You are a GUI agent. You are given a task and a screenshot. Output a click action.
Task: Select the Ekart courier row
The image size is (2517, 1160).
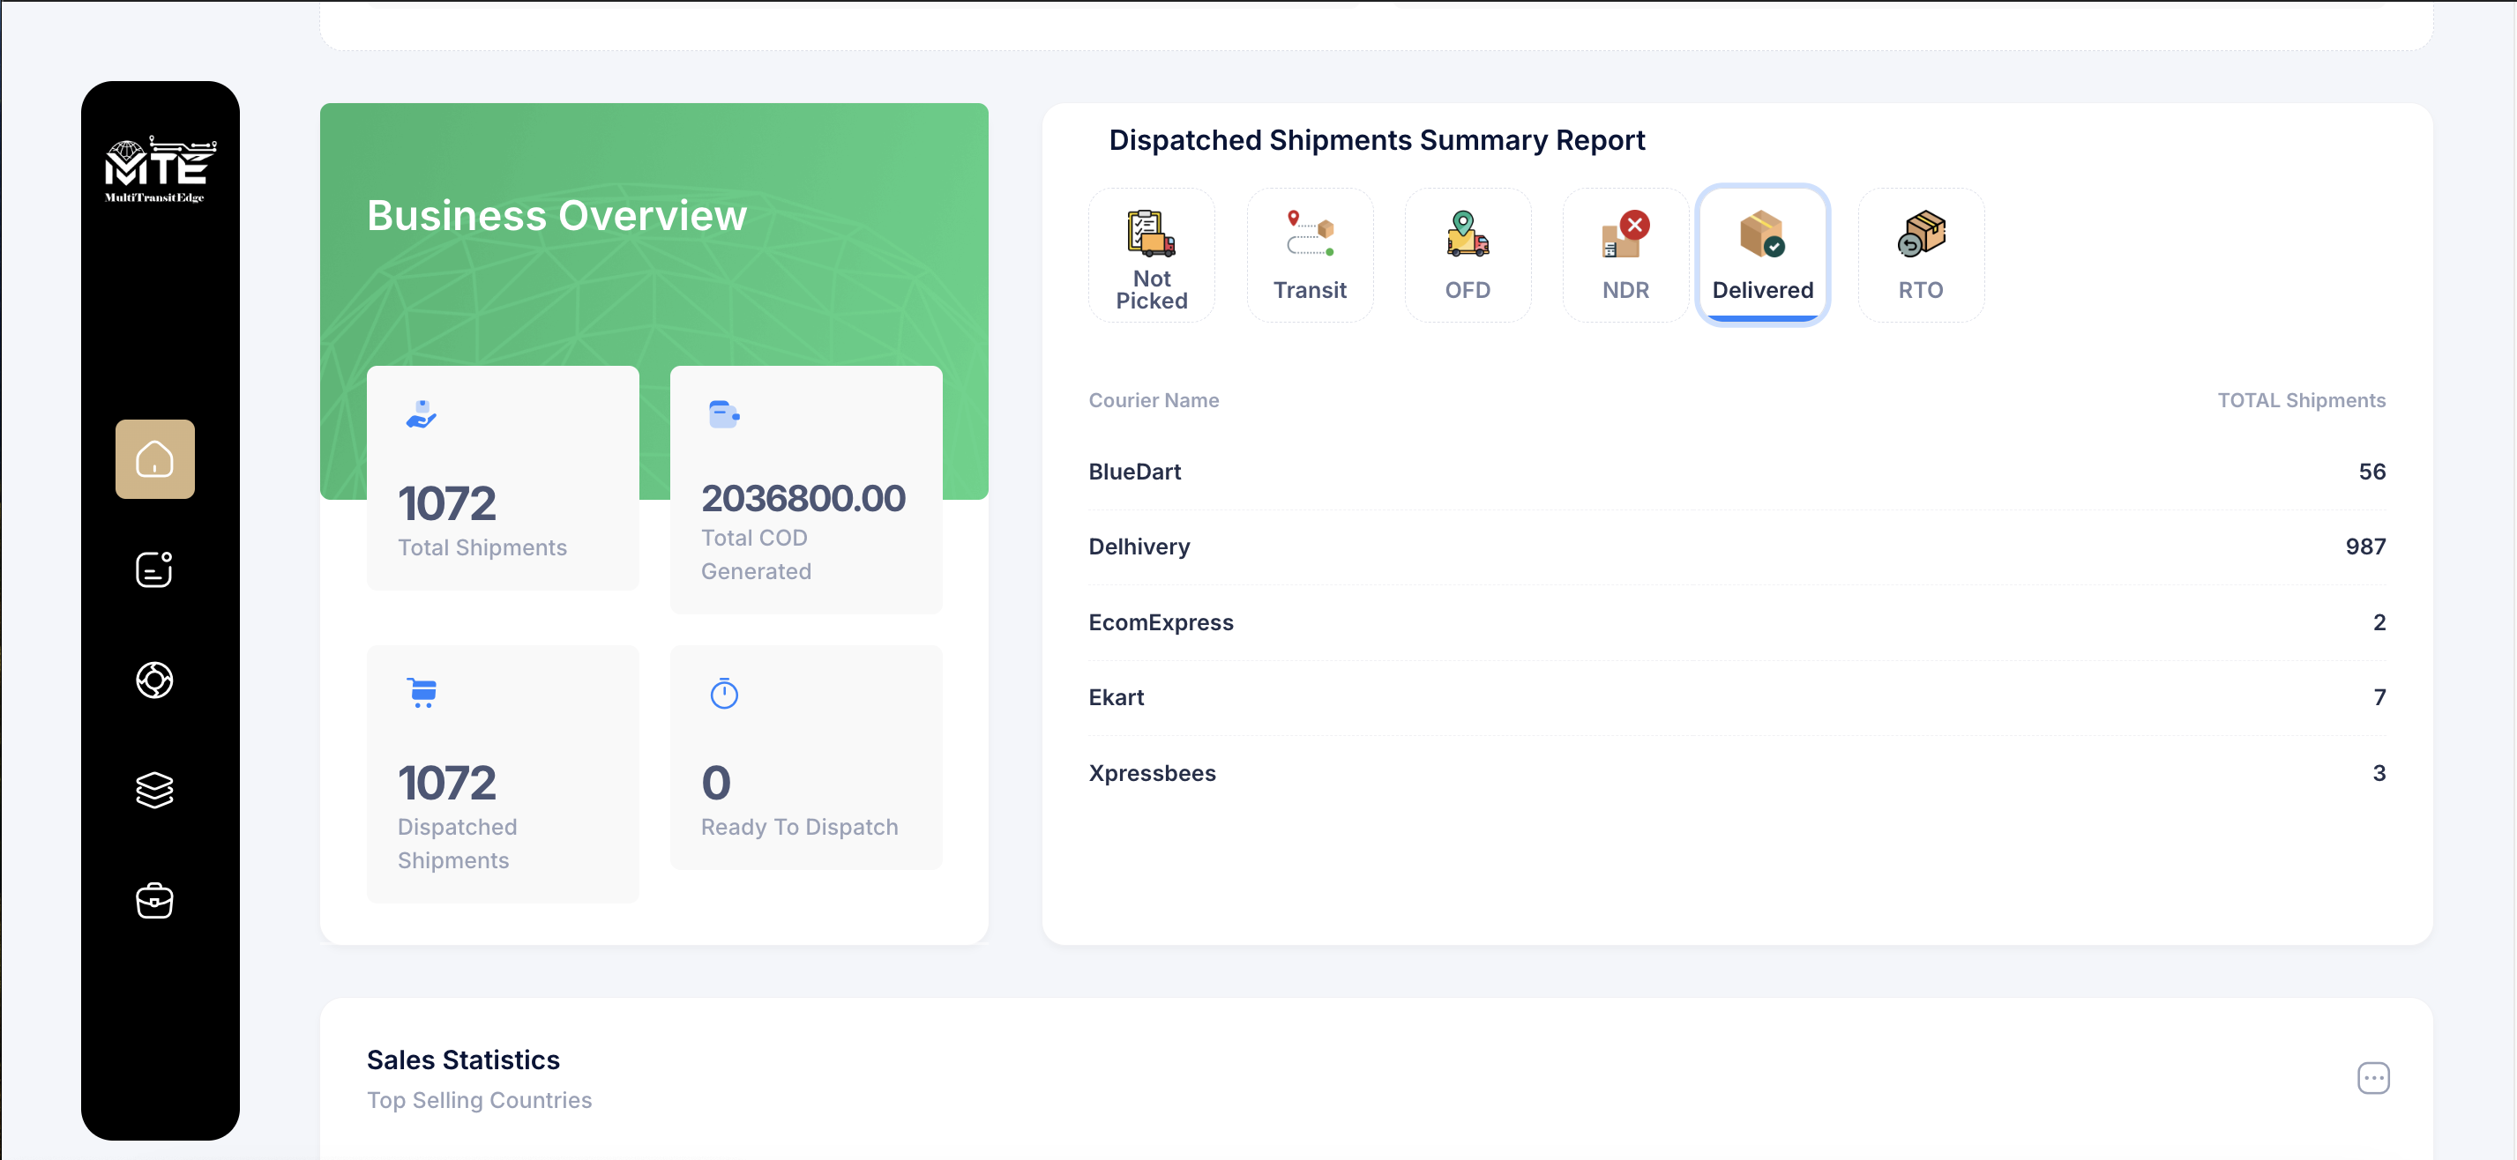pyautogui.click(x=1737, y=697)
